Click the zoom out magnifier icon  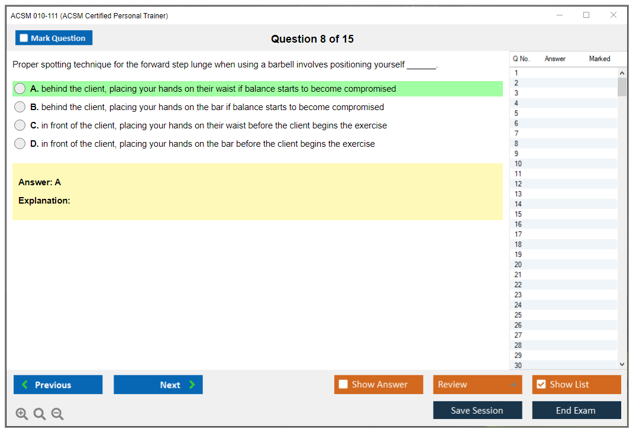(x=57, y=414)
